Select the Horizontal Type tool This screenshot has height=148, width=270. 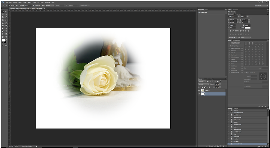6,31
